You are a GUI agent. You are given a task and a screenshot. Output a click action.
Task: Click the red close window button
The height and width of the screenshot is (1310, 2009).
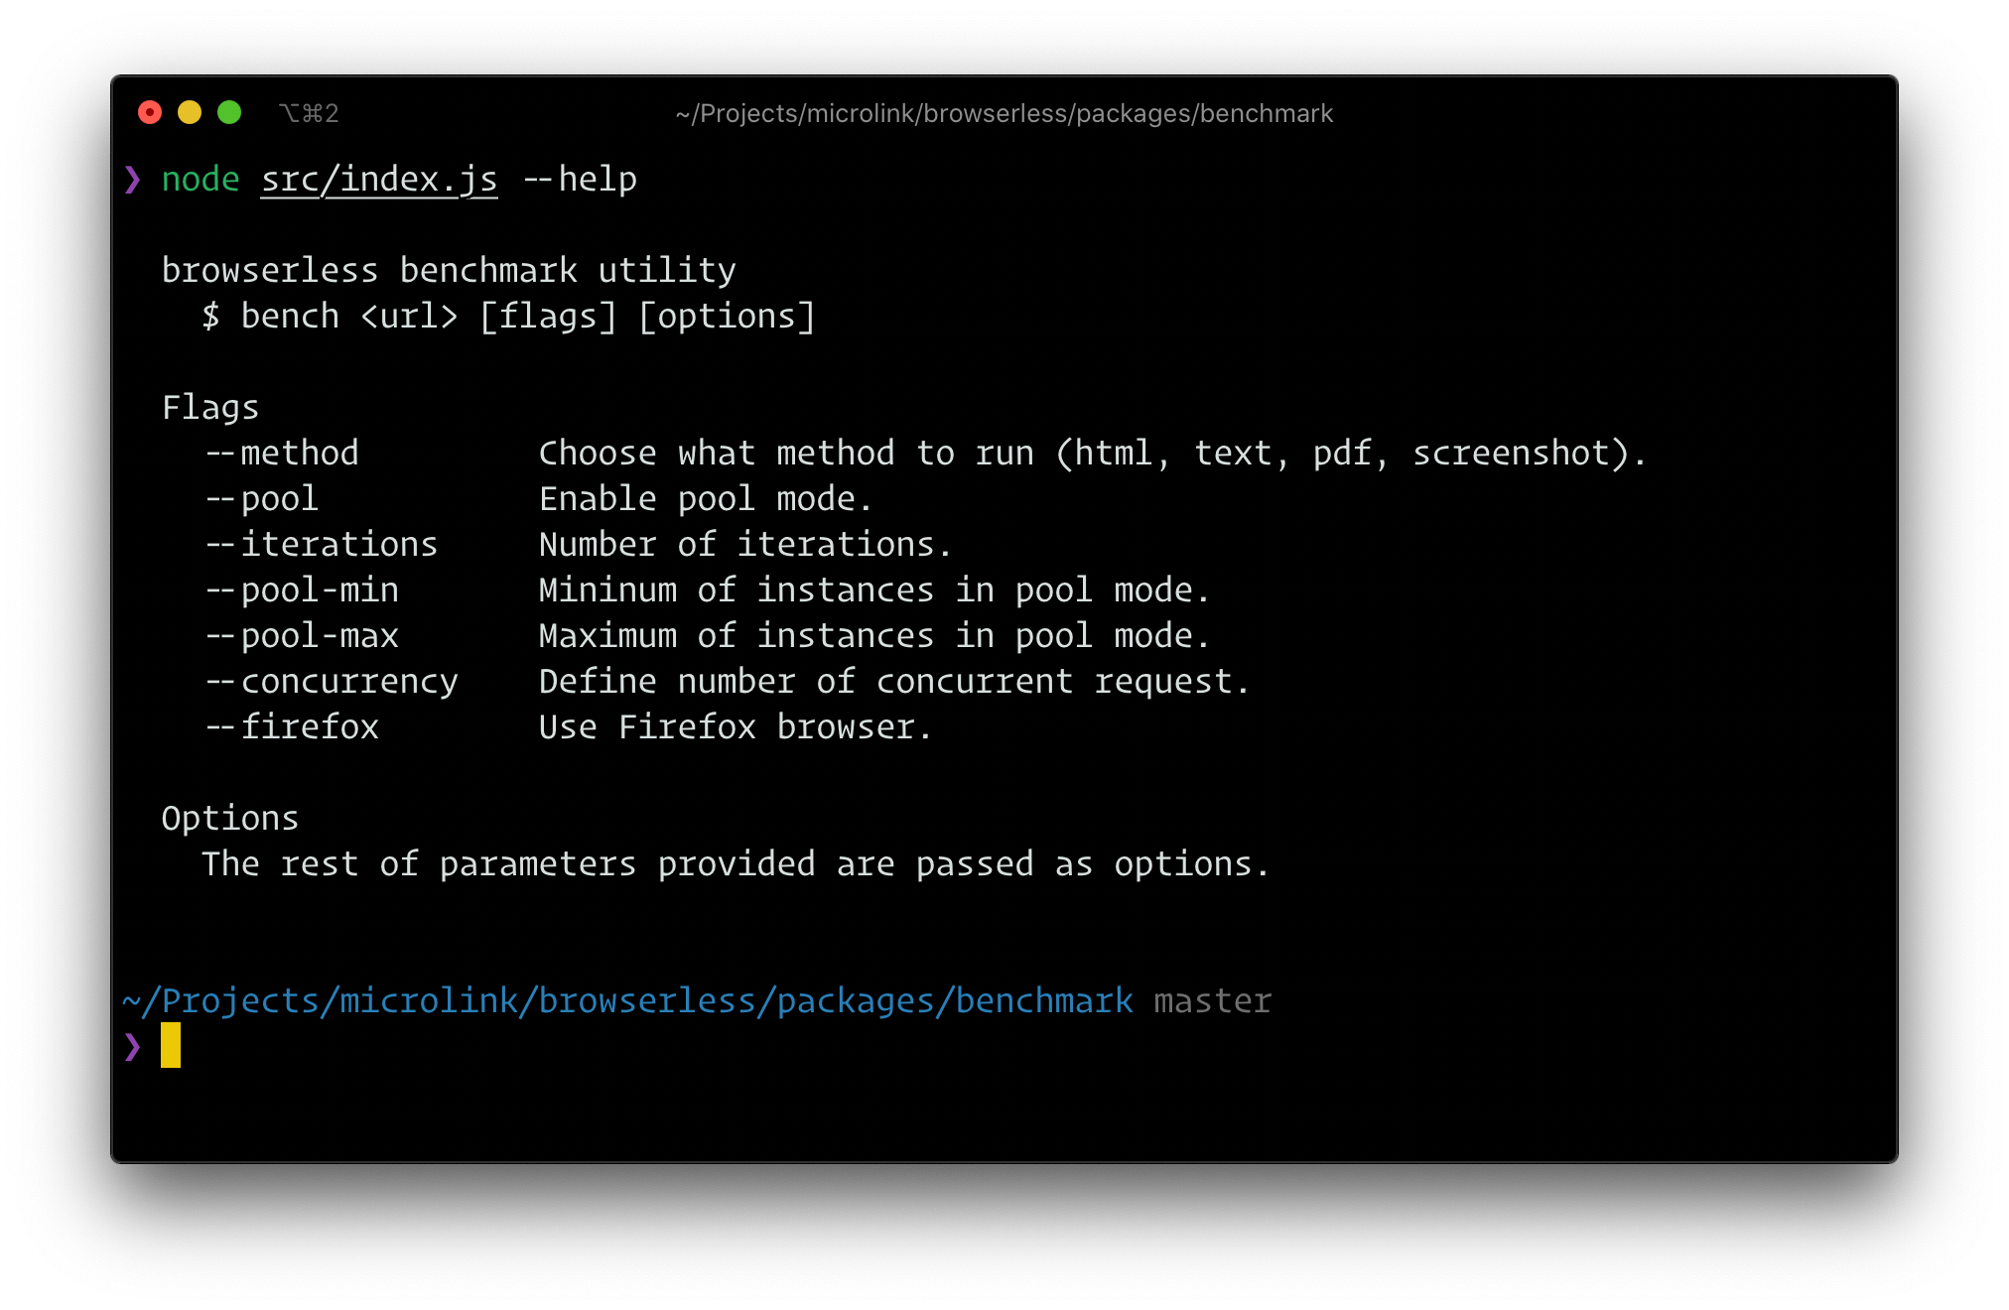pos(150,113)
